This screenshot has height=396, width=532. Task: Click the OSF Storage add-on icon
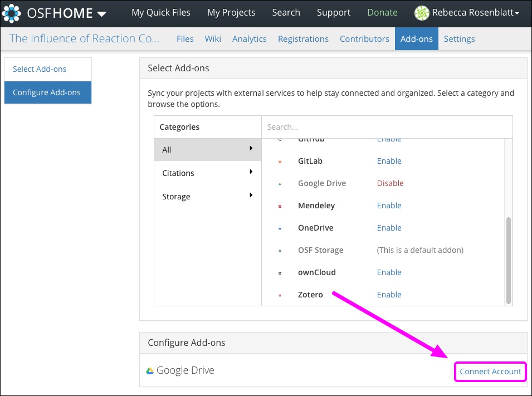280,251
